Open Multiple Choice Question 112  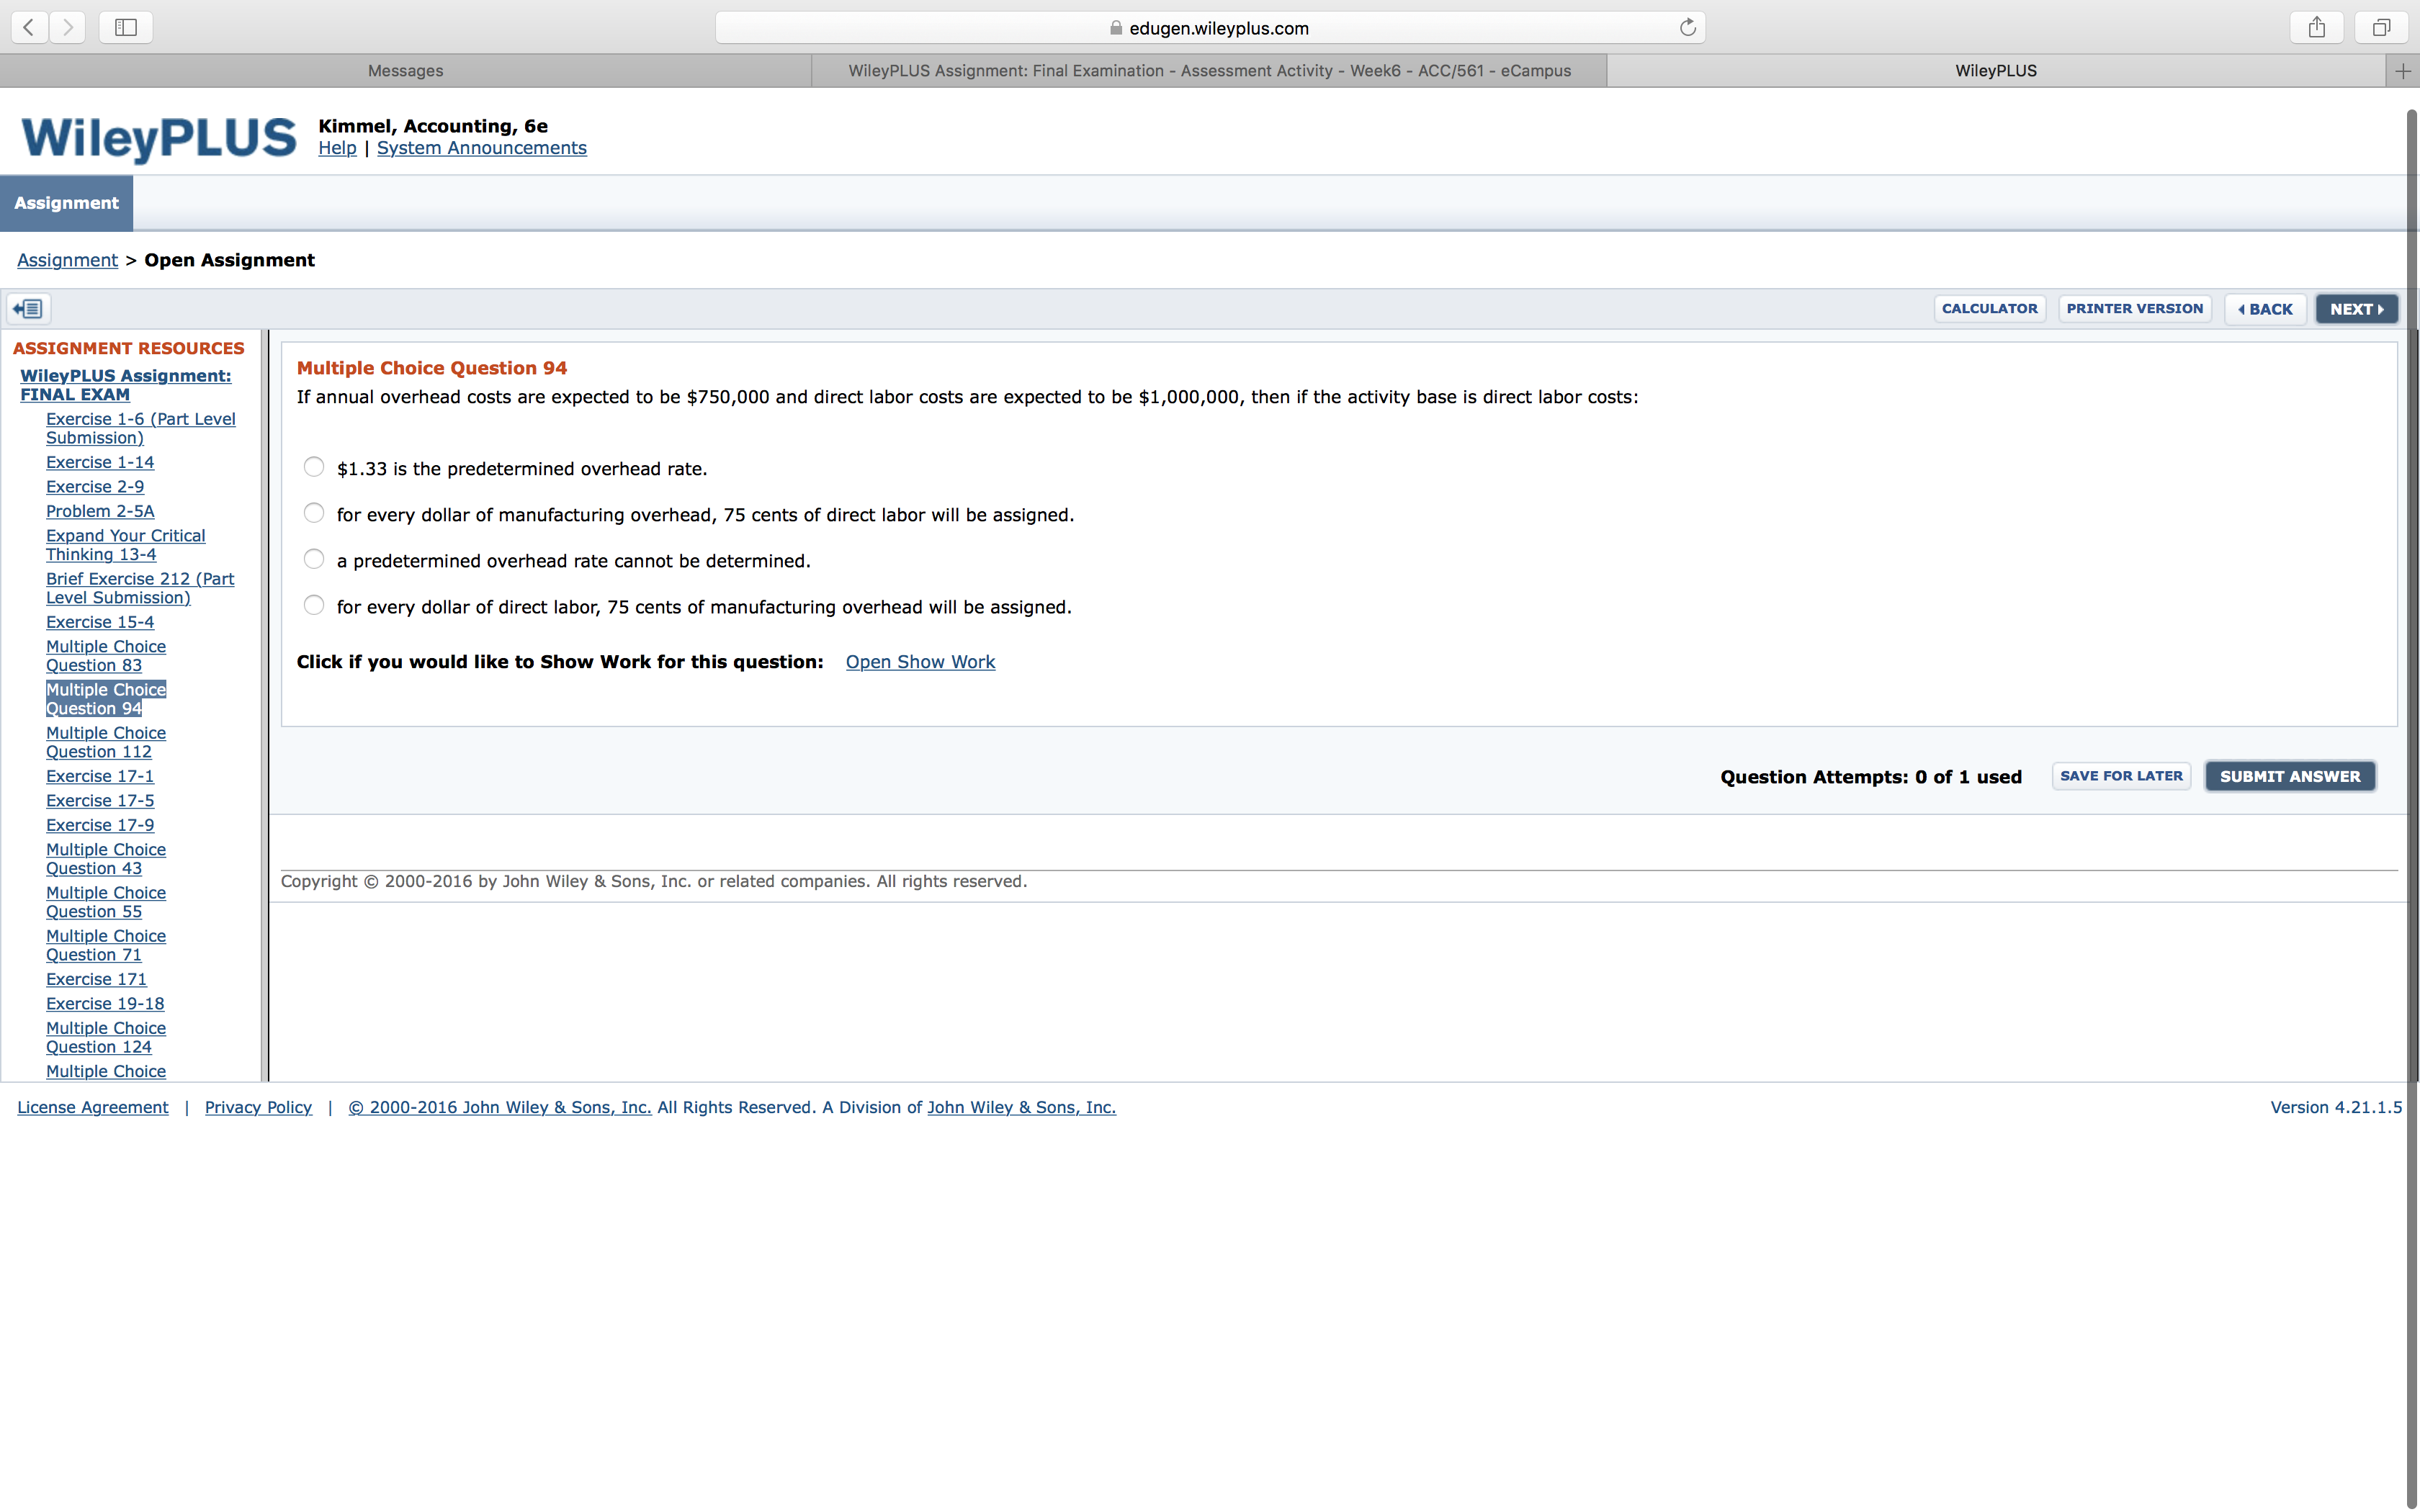106,742
